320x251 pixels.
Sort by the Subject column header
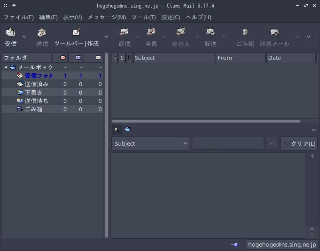[174, 57]
